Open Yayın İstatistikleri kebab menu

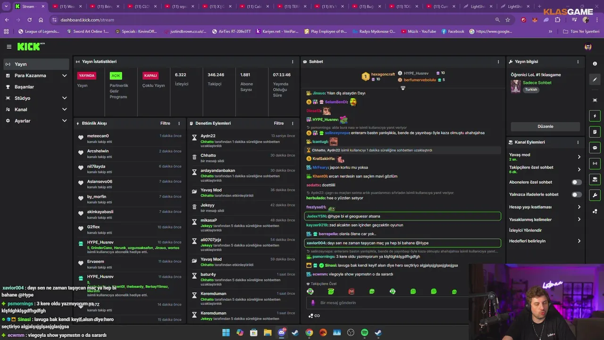pos(293,62)
